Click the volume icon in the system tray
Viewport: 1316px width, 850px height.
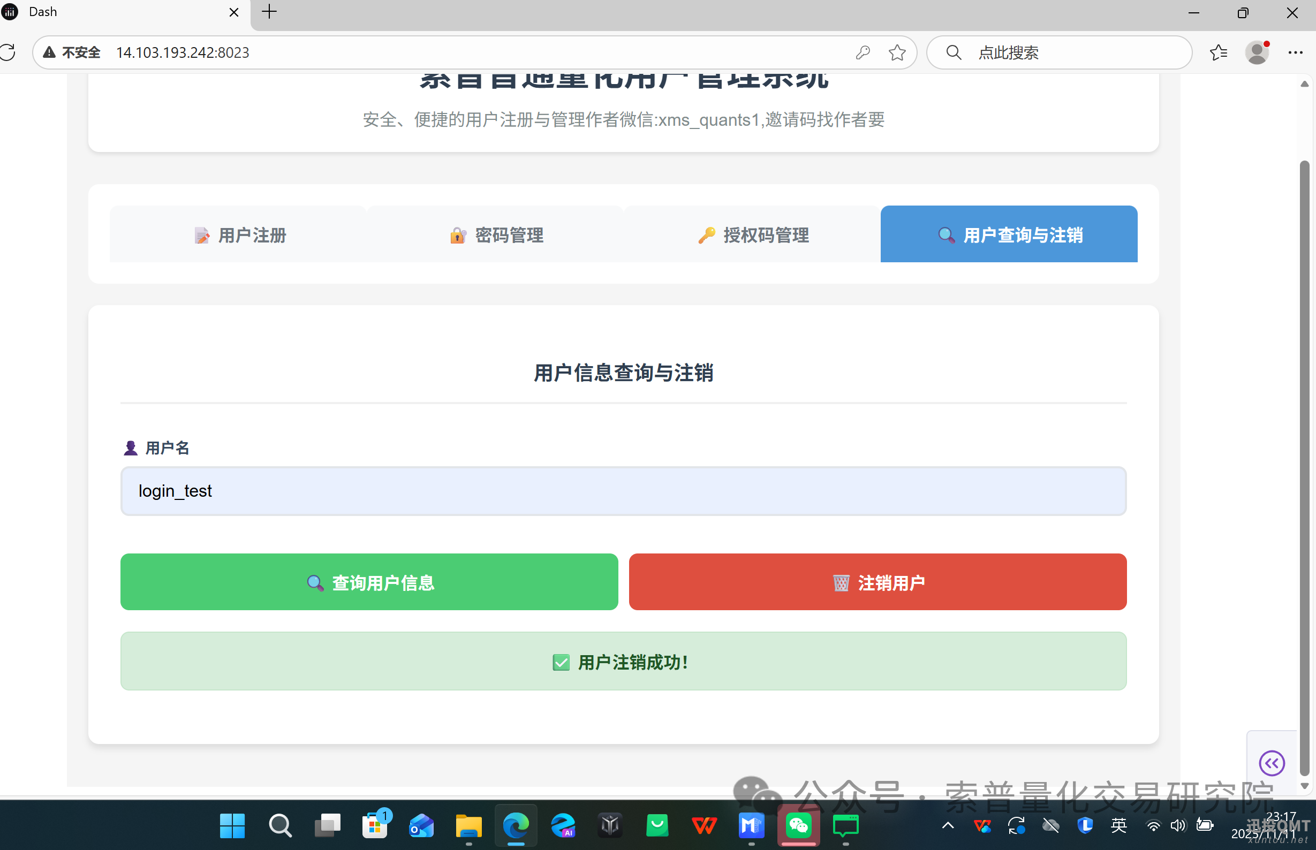[1178, 826]
